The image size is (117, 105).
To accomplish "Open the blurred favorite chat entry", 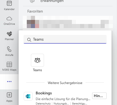I will (68, 22).
